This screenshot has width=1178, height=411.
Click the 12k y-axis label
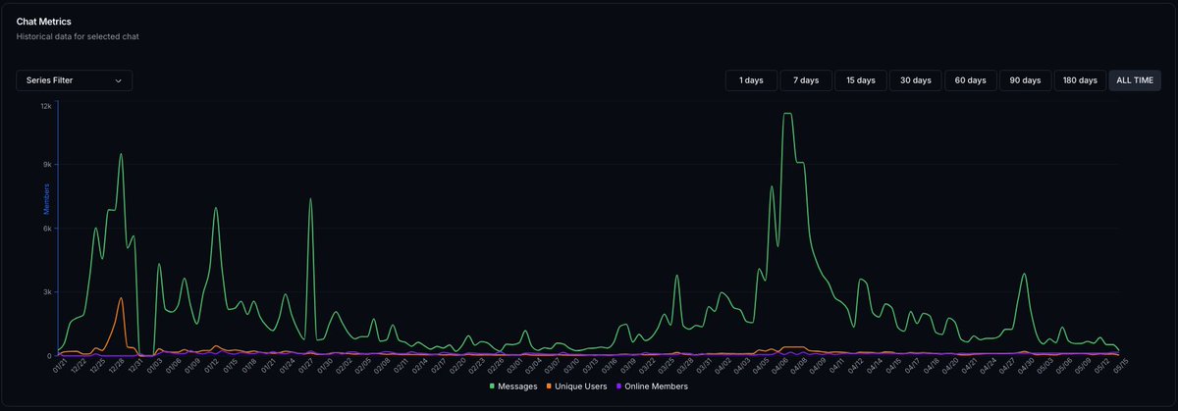click(x=44, y=104)
